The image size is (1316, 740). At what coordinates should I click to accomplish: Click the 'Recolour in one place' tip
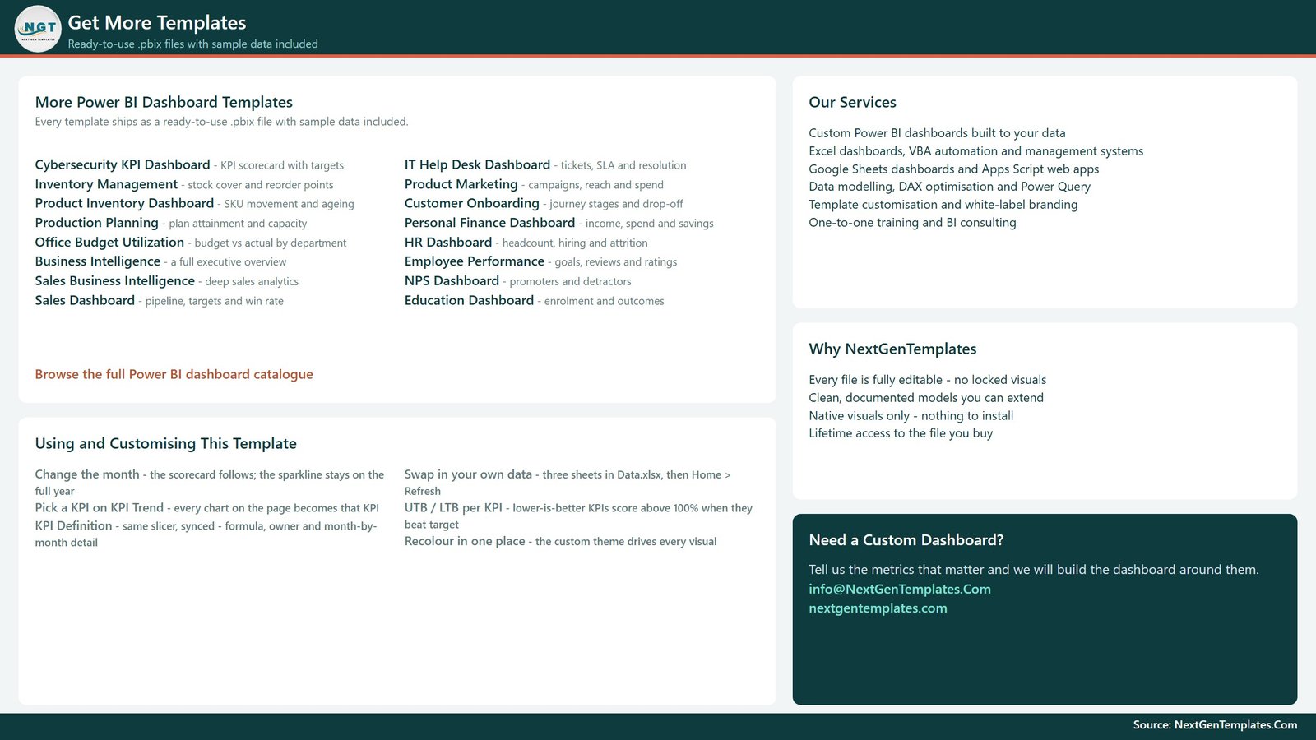pyautogui.click(x=560, y=541)
